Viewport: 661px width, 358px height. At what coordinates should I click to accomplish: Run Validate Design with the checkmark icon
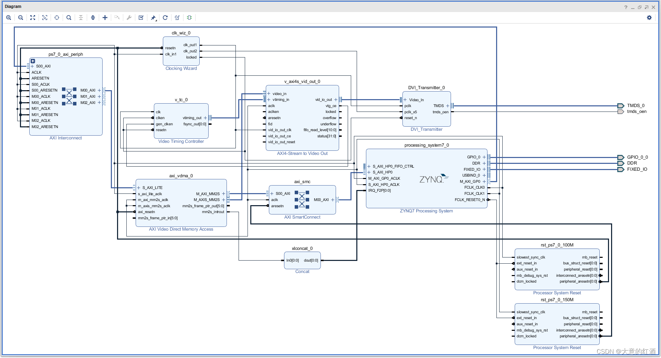point(141,18)
